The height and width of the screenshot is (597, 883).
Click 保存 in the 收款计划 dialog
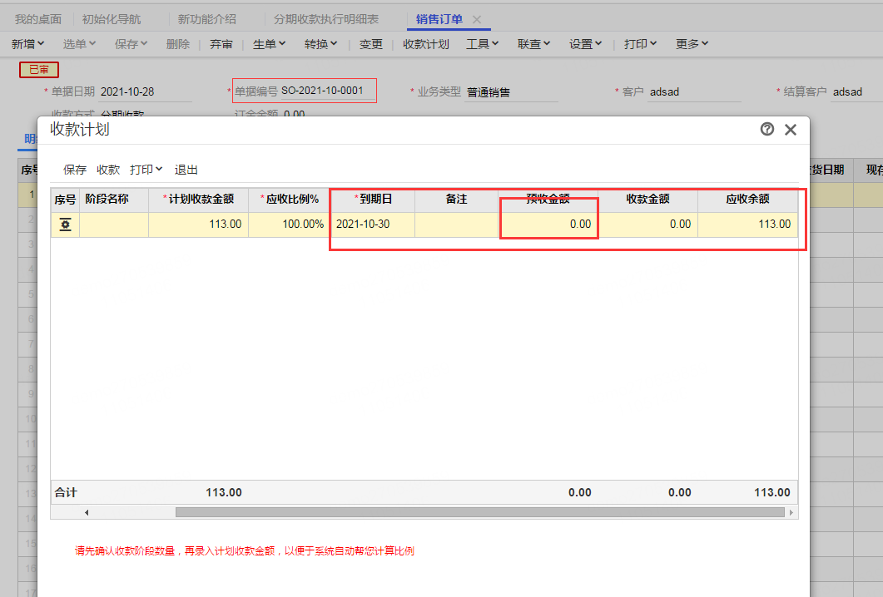[x=75, y=170]
